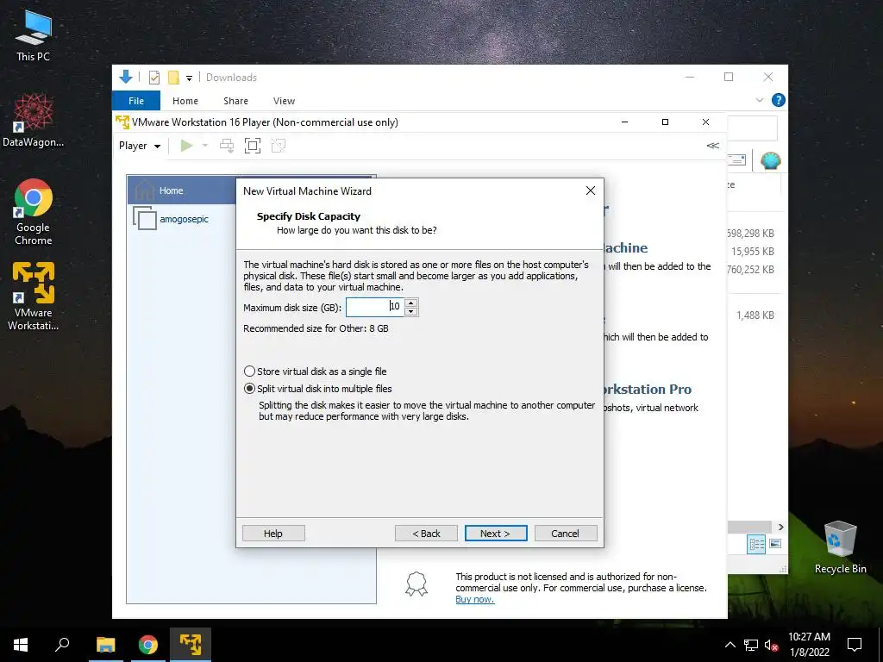Select Store virtual disk as a single file
The image size is (883, 662).
pyautogui.click(x=316, y=372)
